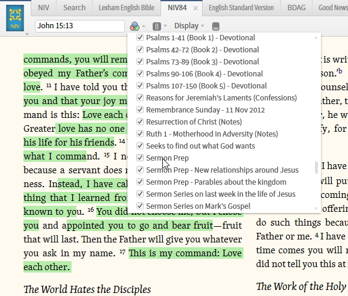
Task: Click the dropdown list scroll up arrow
Action: tap(316, 38)
